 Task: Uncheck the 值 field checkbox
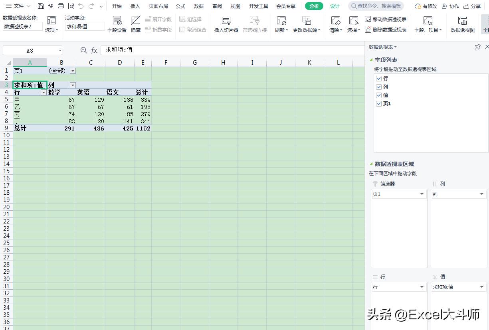coord(379,95)
